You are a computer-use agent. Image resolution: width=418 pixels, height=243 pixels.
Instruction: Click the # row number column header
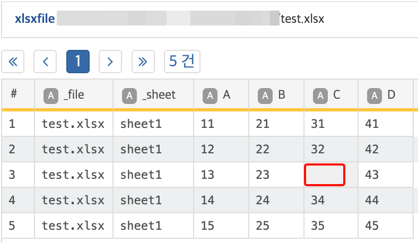click(x=14, y=94)
